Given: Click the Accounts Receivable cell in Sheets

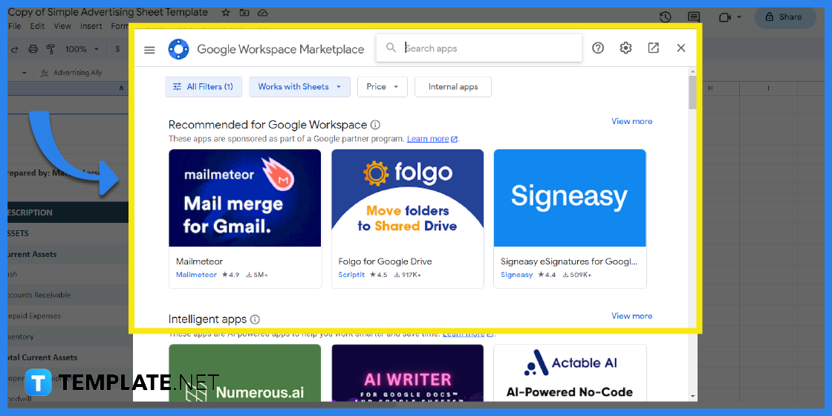Looking at the screenshot, I should pyautogui.click(x=68, y=295).
